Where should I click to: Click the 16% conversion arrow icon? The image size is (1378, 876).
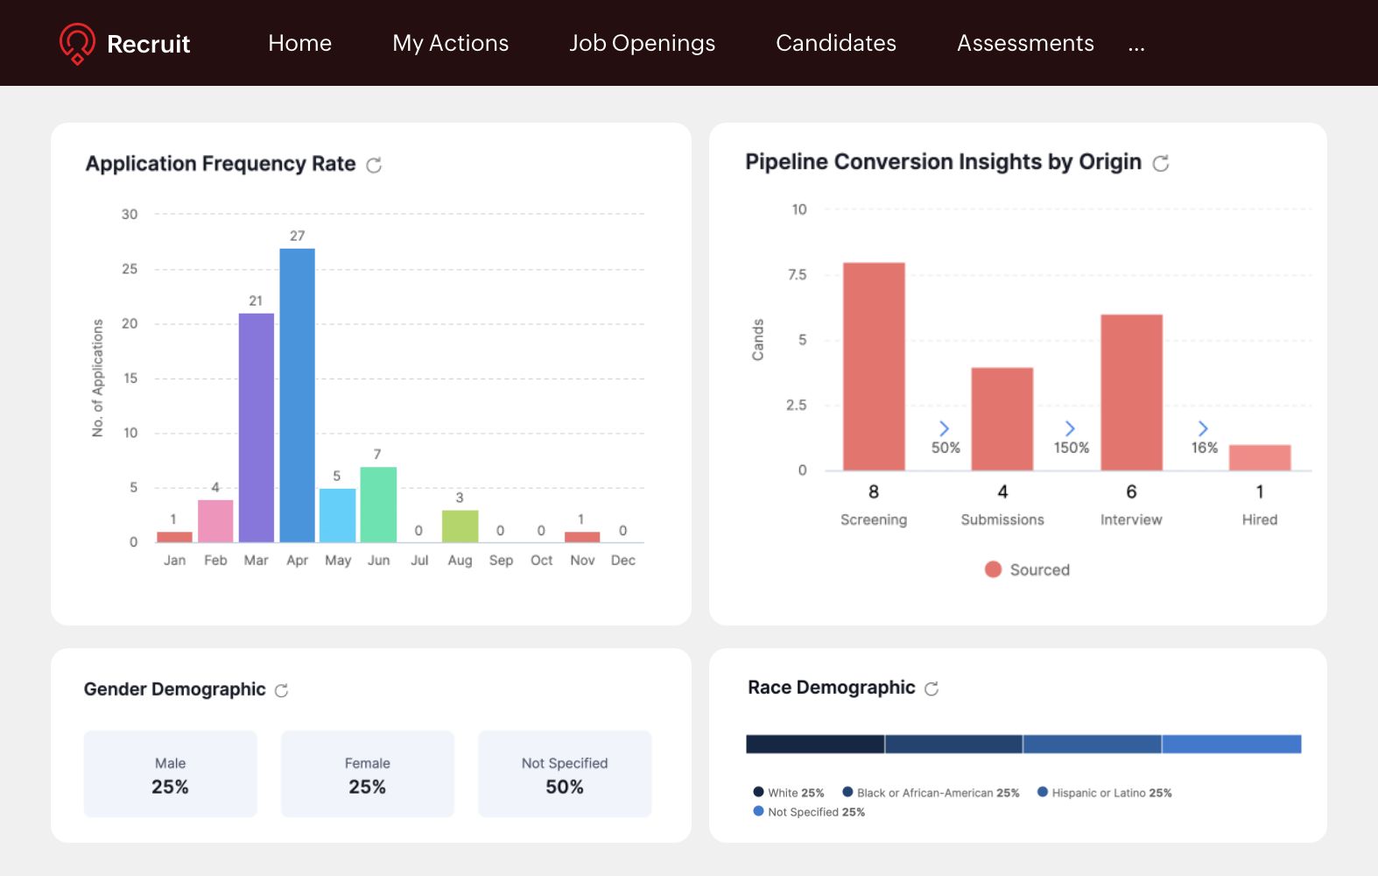pyautogui.click(x=1203, y=428)
